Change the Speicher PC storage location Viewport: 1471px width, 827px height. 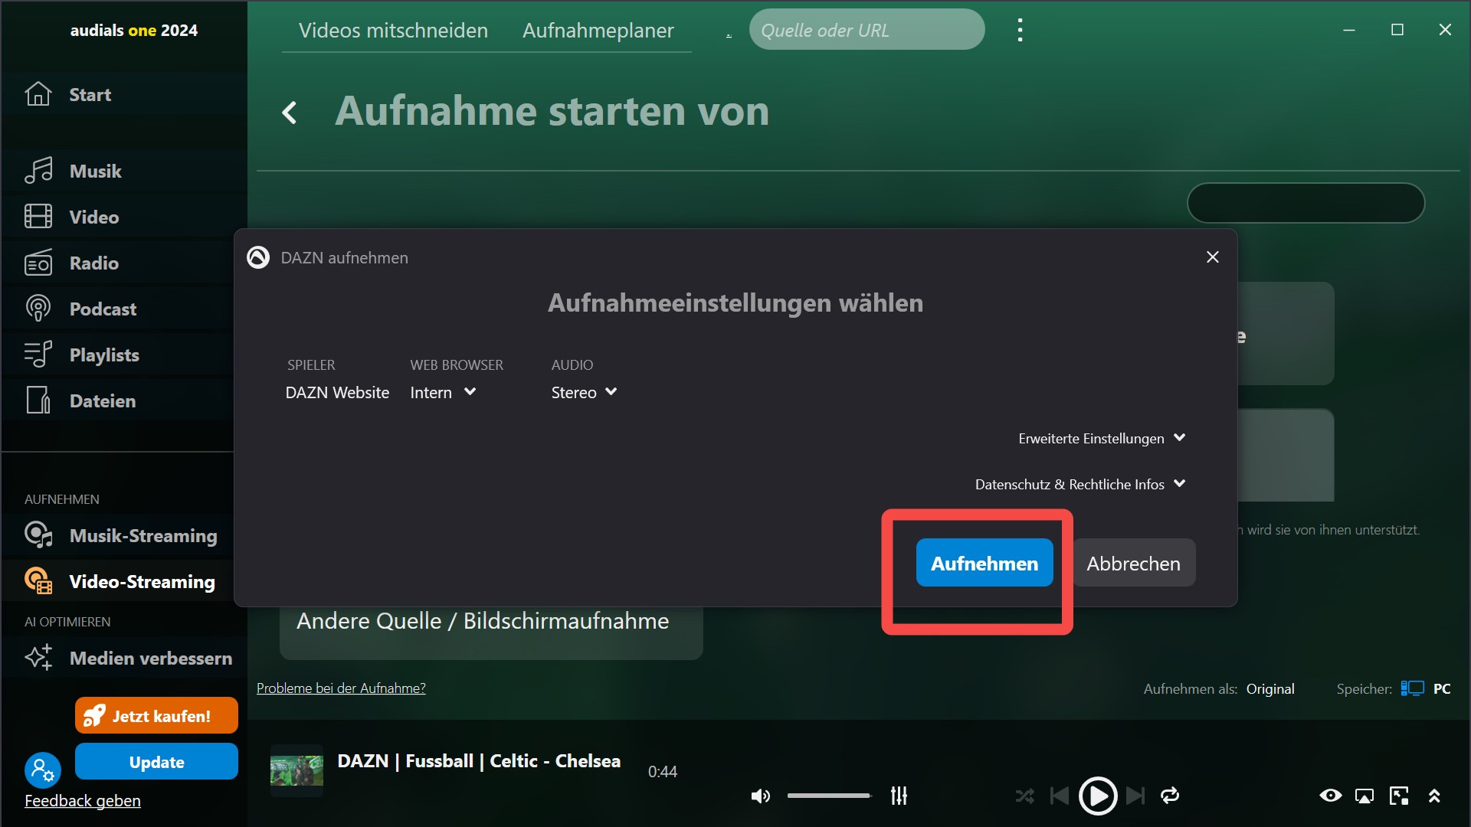1425,689
